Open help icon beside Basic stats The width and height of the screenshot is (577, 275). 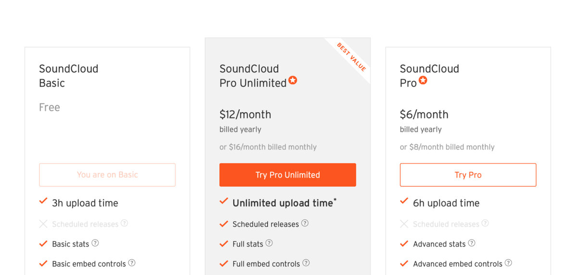[95, 243]
